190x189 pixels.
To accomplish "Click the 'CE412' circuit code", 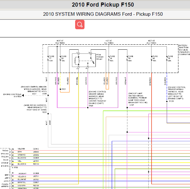I will (x=36, y=149).
